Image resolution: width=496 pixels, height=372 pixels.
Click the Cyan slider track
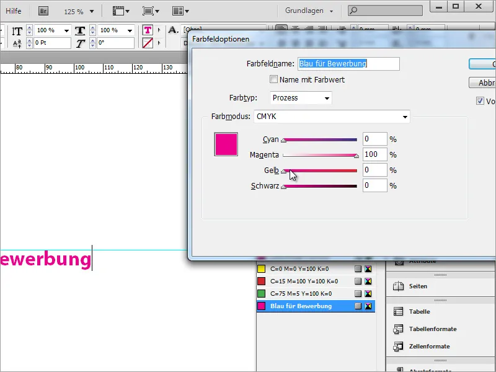[320, 139]
